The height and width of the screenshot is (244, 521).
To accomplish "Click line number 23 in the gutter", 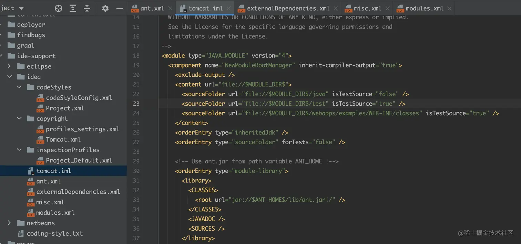I will [136, 104].
